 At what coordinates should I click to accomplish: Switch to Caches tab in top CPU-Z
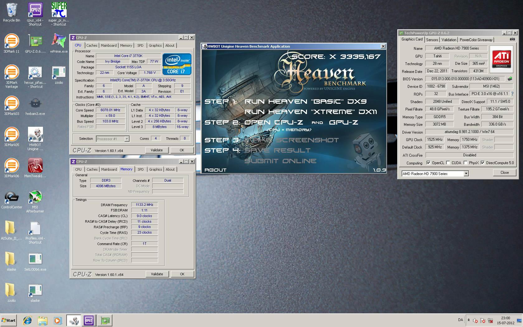[92, 45]
